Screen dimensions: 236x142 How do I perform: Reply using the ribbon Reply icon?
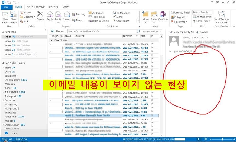[50, 16]
